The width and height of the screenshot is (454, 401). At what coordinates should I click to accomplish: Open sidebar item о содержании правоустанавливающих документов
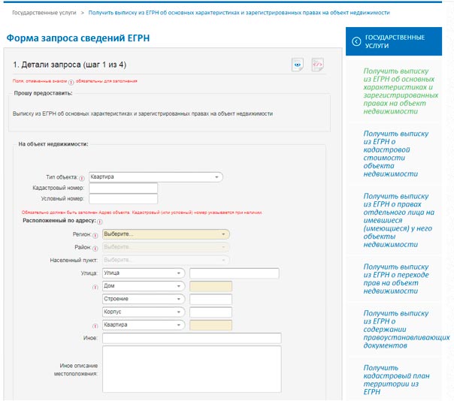[407, 329]
